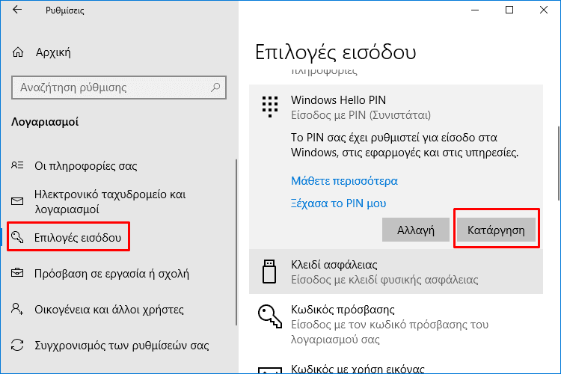Screen dimensions: 561x374
Task: Click the person card icon for Οι πληροφορίες σας
Action: [x=17, y=165]
